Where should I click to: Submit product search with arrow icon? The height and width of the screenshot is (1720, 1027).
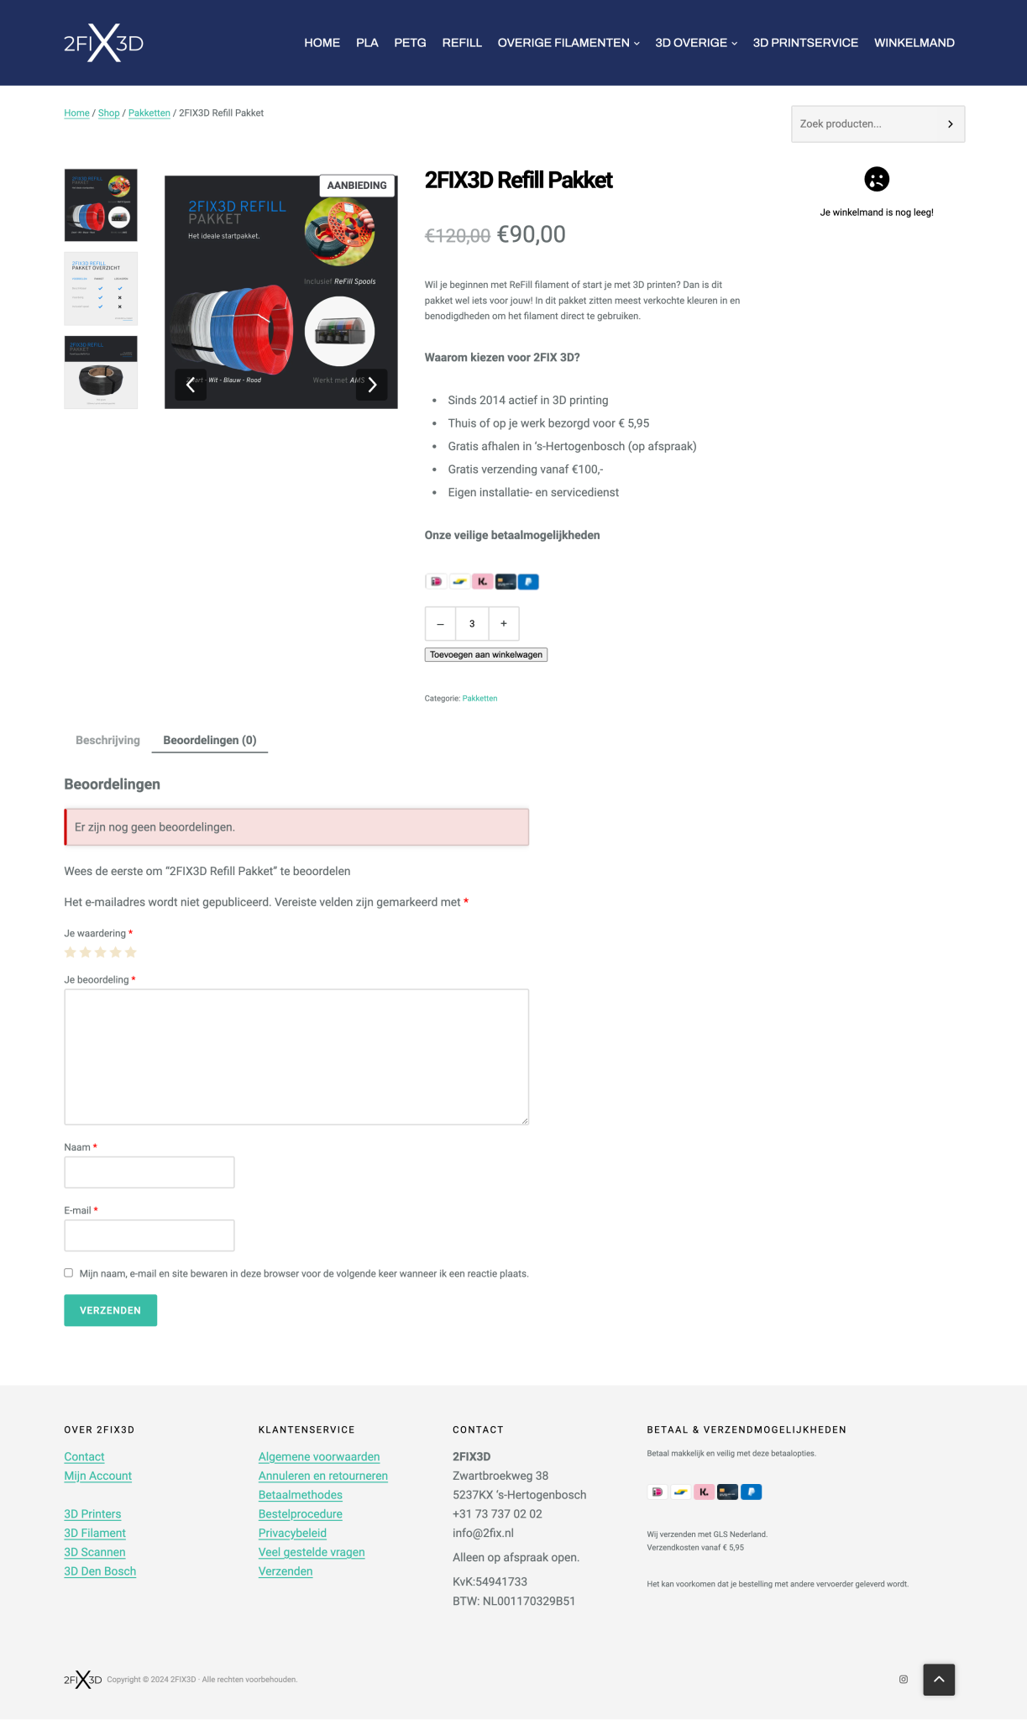pos(950,124)
